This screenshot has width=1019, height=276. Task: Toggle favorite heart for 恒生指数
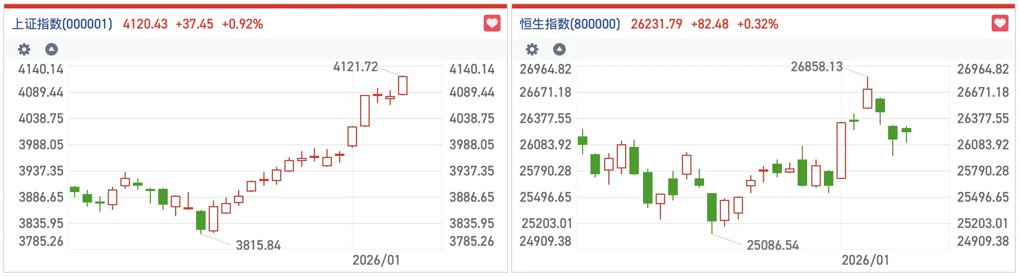(1000, 23)
